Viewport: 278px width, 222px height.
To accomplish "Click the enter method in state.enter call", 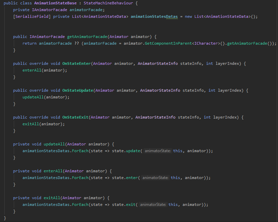I will click(132, 178).
